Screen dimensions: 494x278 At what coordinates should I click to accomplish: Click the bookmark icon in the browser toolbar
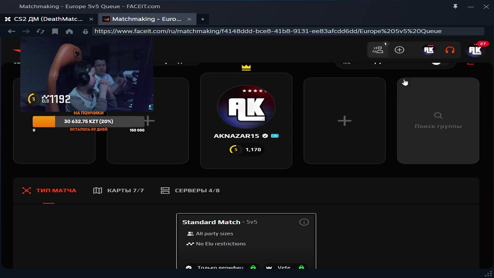coord(55,31)
